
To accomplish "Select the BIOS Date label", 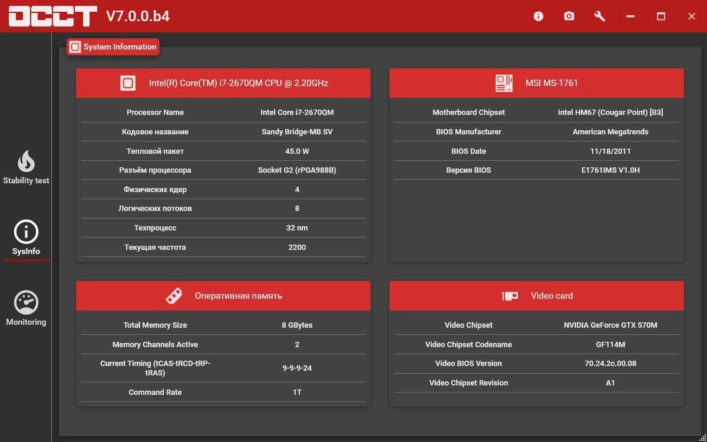I will 468,151.
